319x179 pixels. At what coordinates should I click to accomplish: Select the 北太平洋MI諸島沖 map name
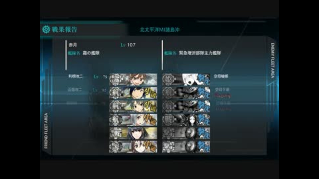click(160, 30)
